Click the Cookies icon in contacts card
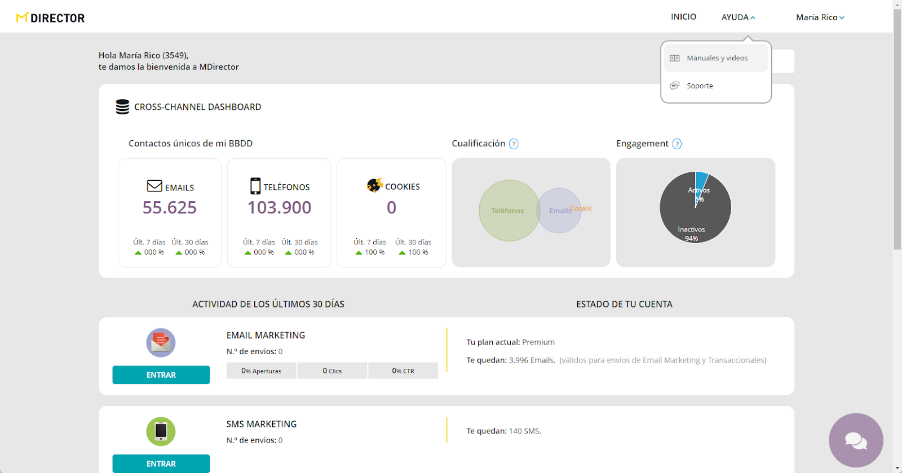This screenshot has height=473, width=902. [375, 185]
